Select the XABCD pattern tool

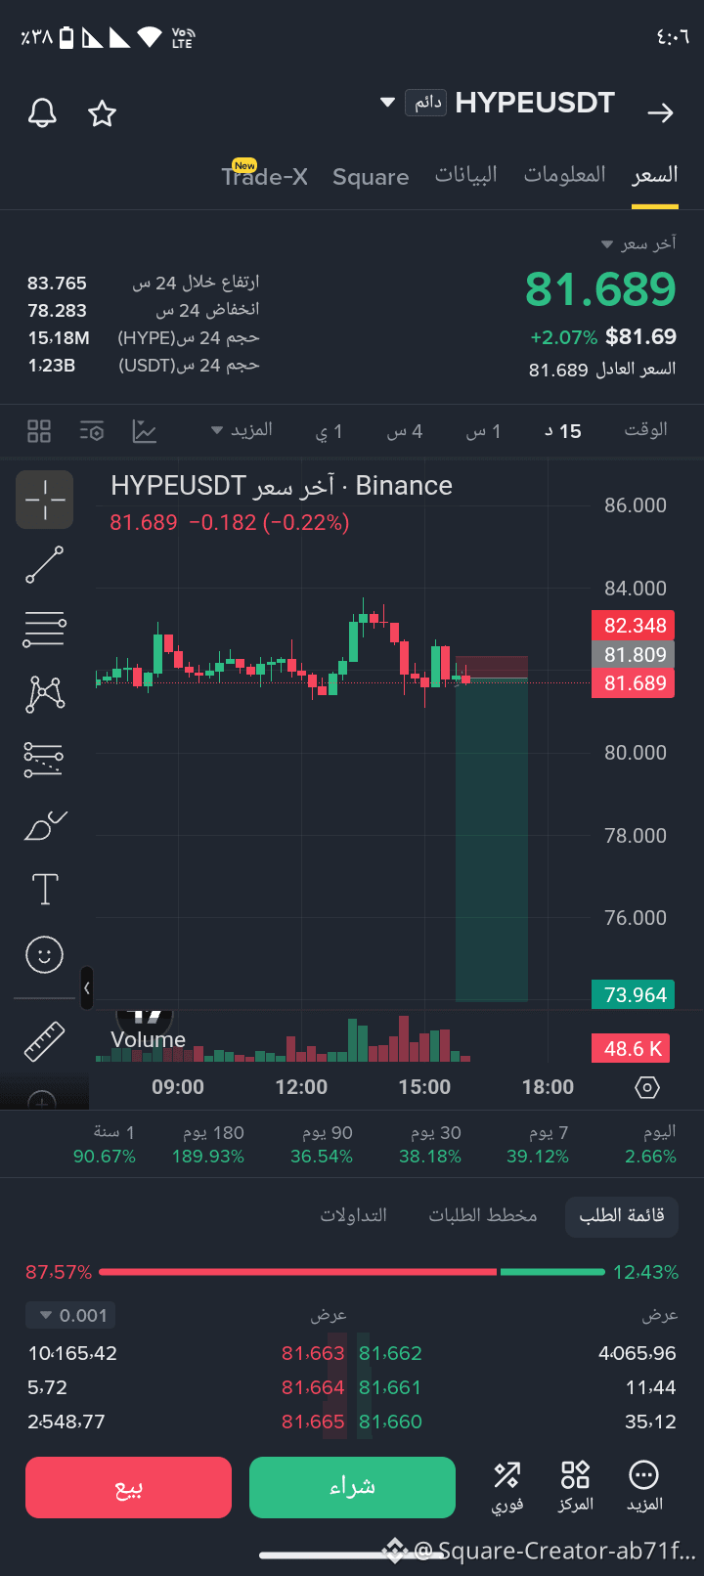pyautogui.click(x=45, y=694)
